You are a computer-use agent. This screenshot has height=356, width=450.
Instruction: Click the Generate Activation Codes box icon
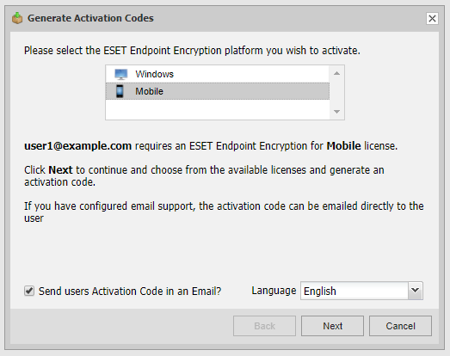pos(17,18)
